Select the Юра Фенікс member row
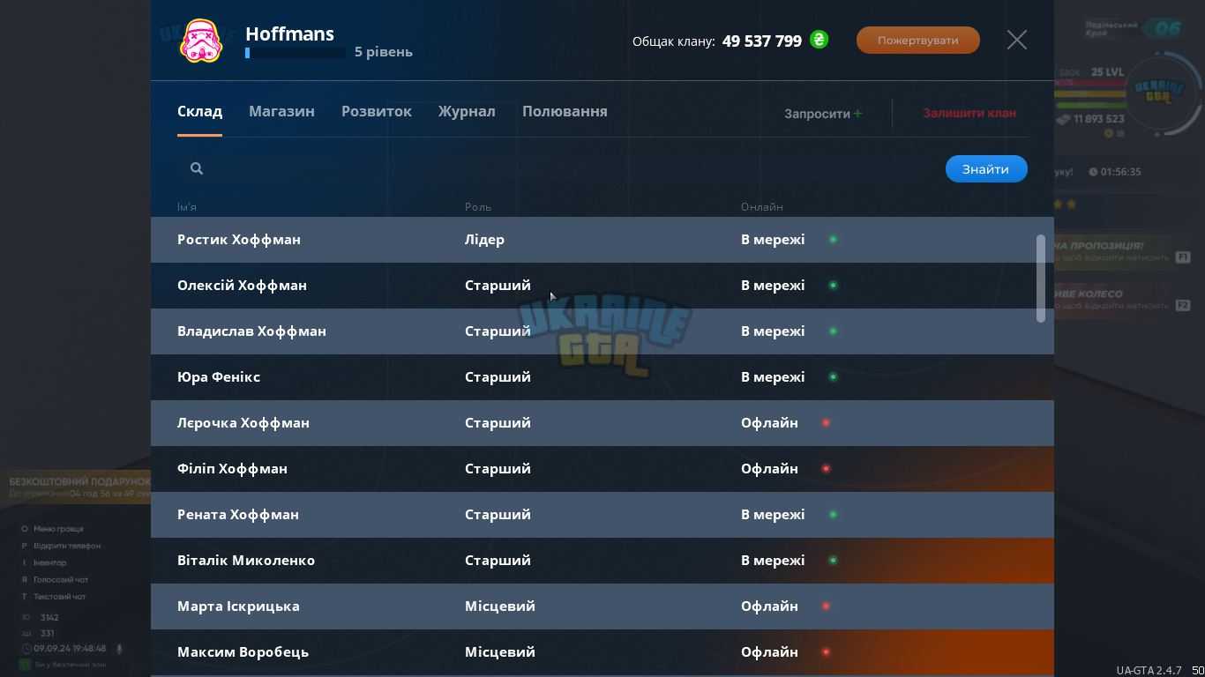Viewport: 1205px width, 677px height. (602, 377)
